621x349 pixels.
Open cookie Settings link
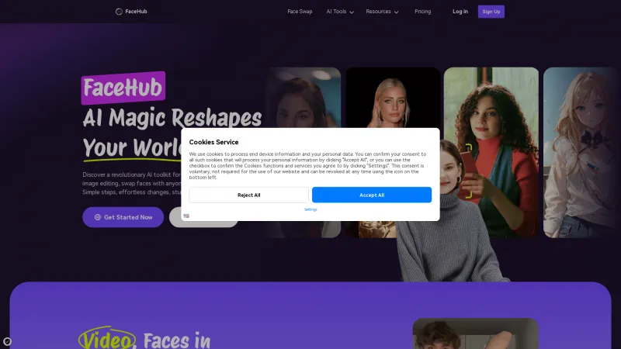click(x=310, y=209)
